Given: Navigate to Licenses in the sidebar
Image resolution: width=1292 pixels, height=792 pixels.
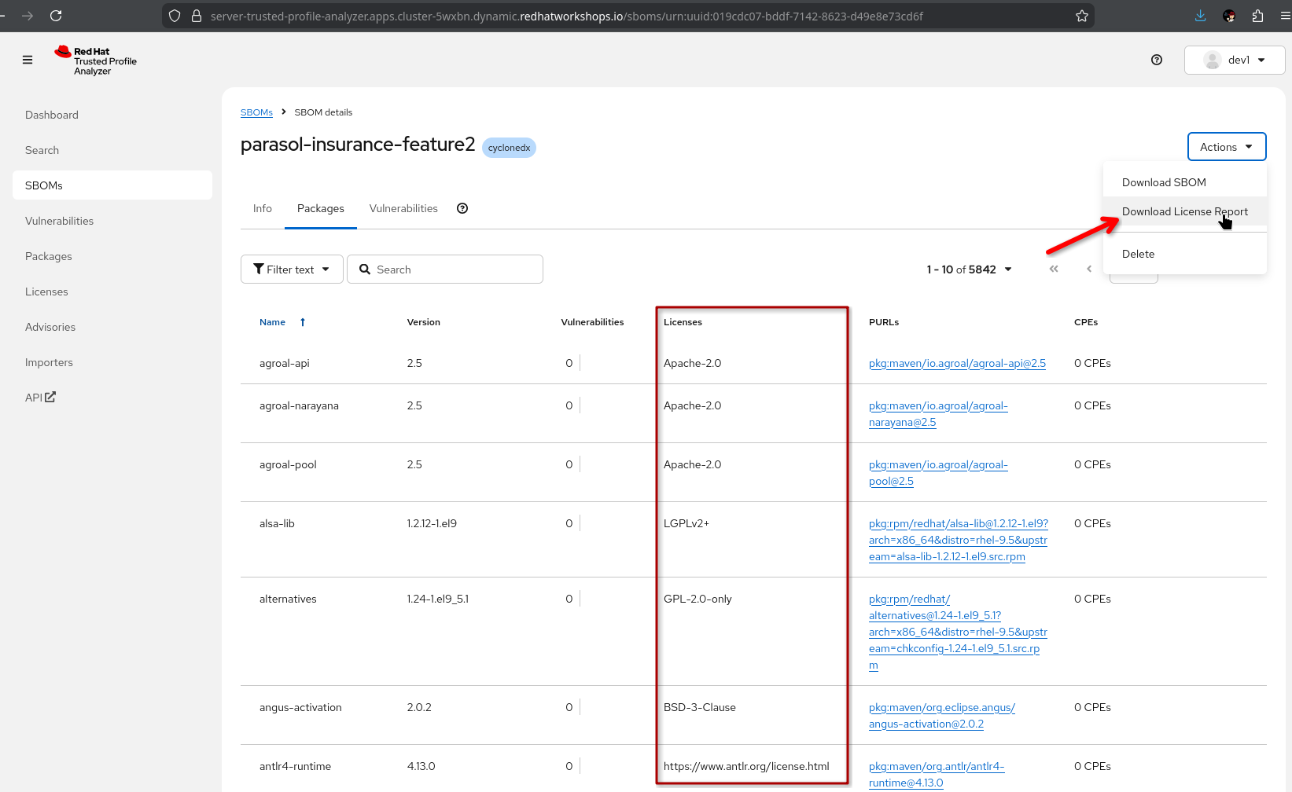Looking at the screenshot, I should pyautogui.click(x=46, y=291).
